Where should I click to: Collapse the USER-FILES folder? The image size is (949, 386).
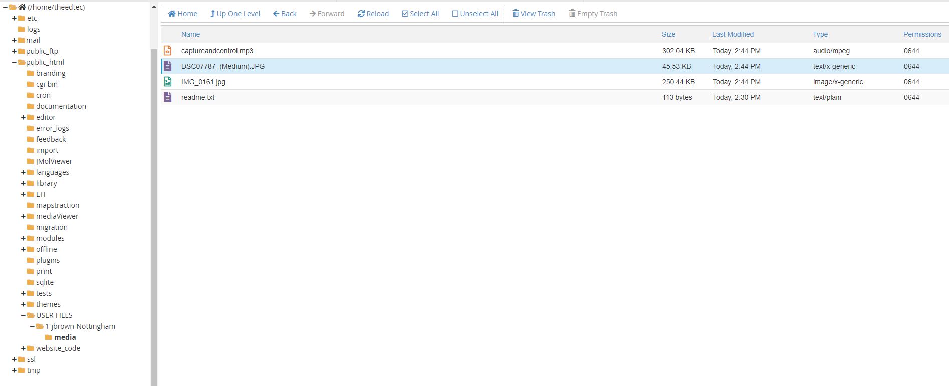coord(23,315)
